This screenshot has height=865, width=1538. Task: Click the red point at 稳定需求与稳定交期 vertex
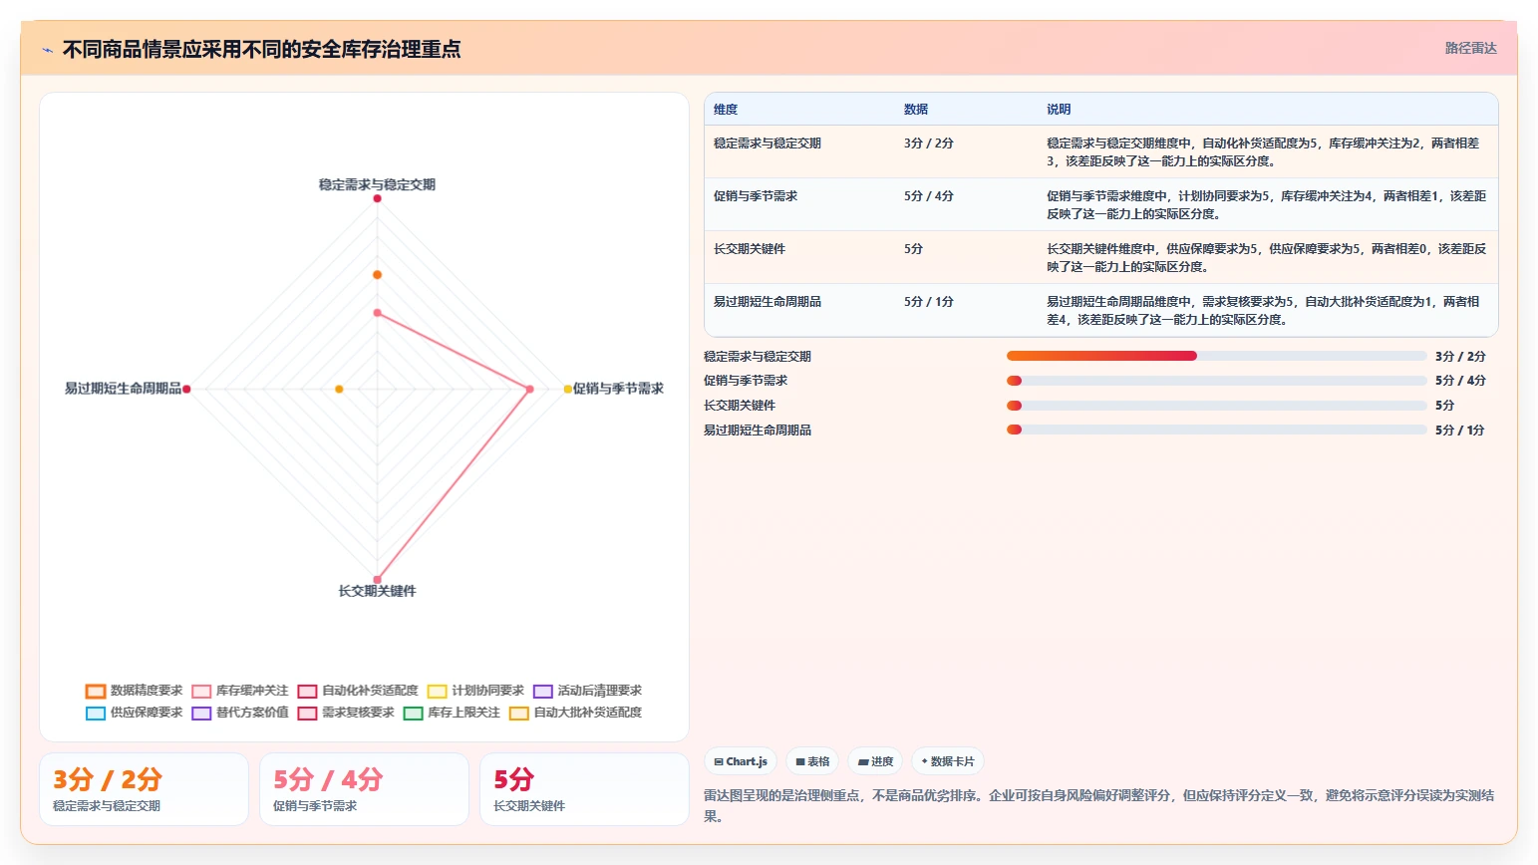377,198
